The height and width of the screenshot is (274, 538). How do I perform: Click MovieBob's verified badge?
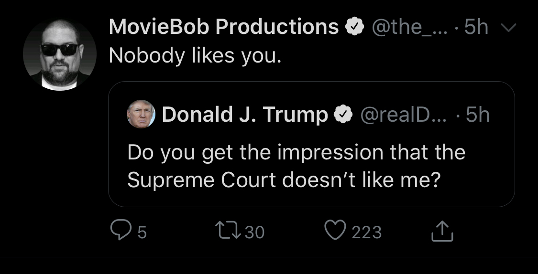(x=354, y=26)
